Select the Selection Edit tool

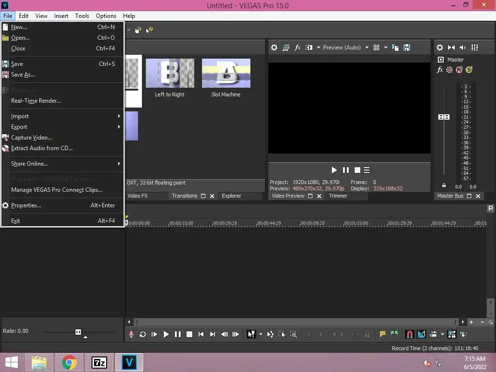pyautogui.click(x=281, y=334)
